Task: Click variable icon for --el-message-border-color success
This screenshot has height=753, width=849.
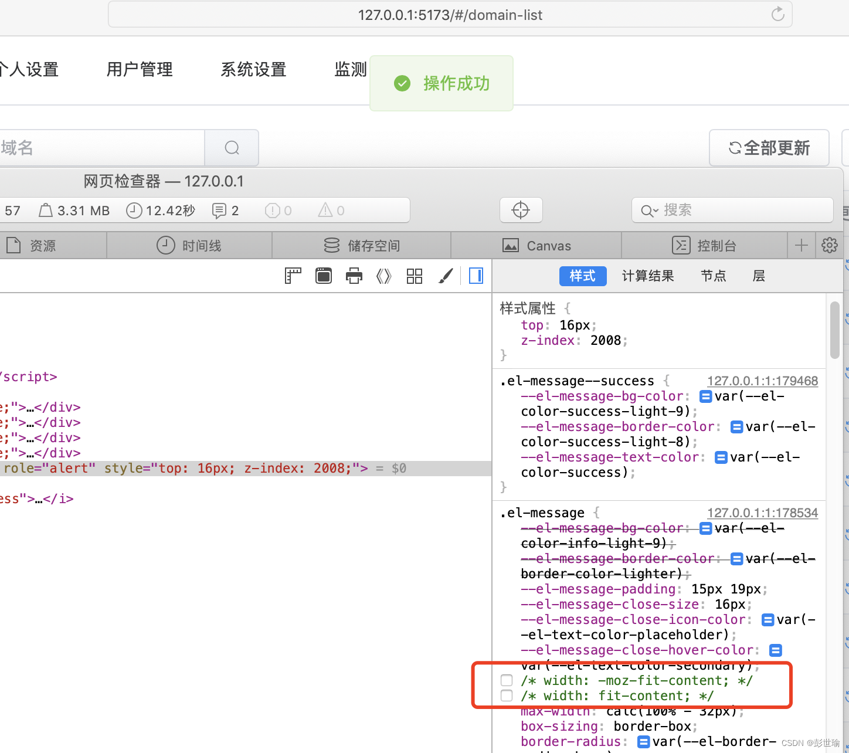Action: [x=737, y=427]
